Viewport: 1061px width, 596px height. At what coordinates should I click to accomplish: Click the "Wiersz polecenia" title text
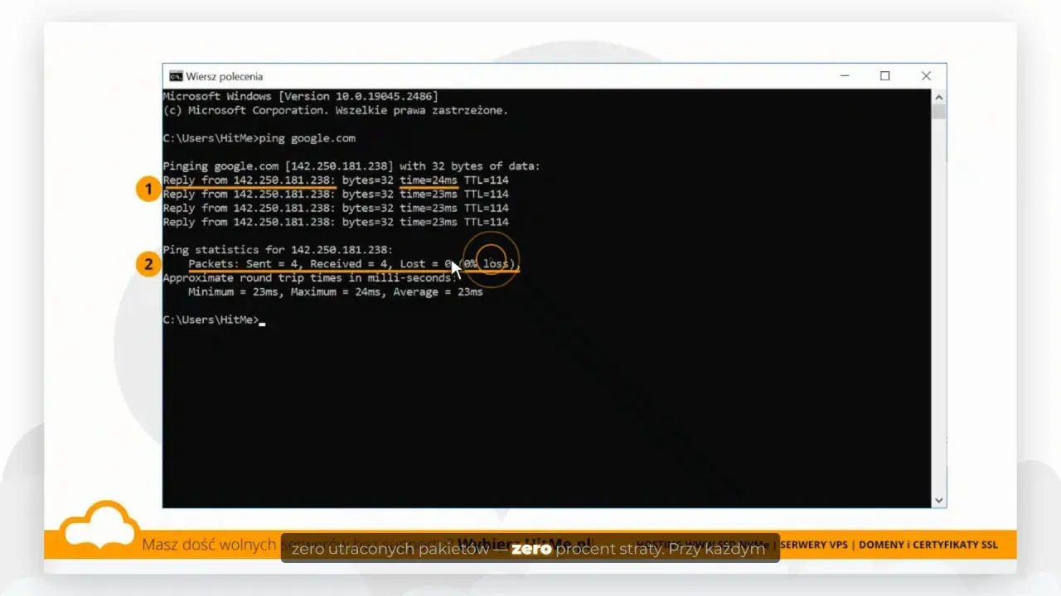[x=225, y=76]
